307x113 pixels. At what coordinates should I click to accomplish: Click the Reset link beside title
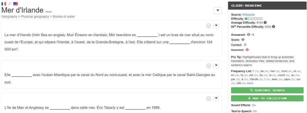tap(49, 12)
